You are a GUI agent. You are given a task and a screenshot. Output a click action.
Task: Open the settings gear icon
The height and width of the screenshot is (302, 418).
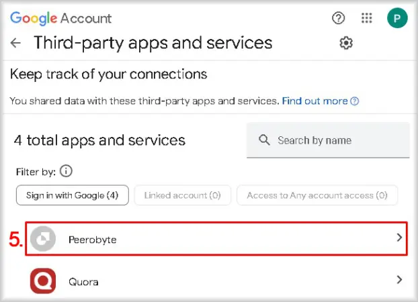[x=346, y=43]
